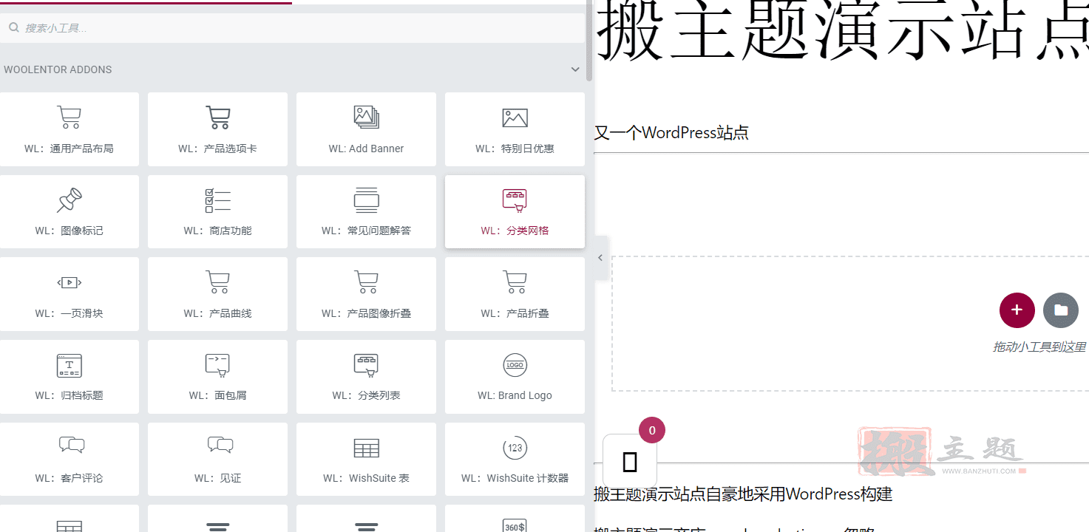This screenshot has height=532, width=1089.
Task: Pick the WL 产品曲线 widget
Action: point(217,294)
